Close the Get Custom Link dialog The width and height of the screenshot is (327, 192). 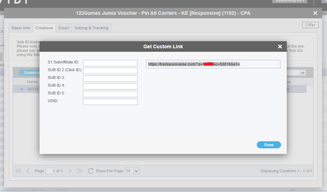280,47
